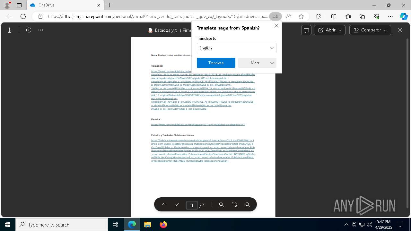This screenshot has width=411, height=231.
Task: View site information lock icon
Action: (x=40, y=16)
